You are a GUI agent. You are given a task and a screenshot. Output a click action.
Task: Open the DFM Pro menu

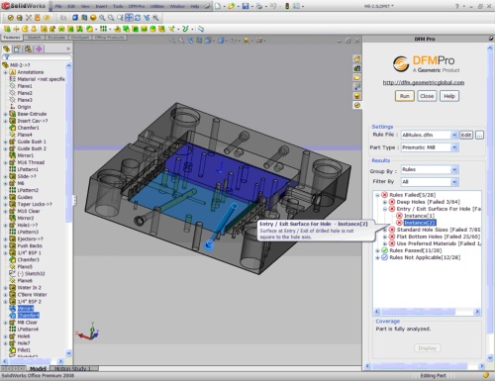137,6
